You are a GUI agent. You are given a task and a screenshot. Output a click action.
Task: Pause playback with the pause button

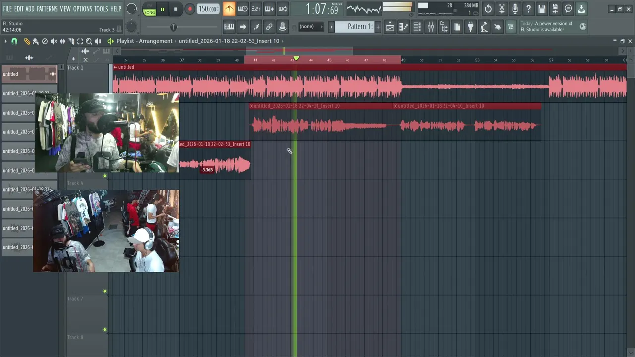tap(162, 9)
